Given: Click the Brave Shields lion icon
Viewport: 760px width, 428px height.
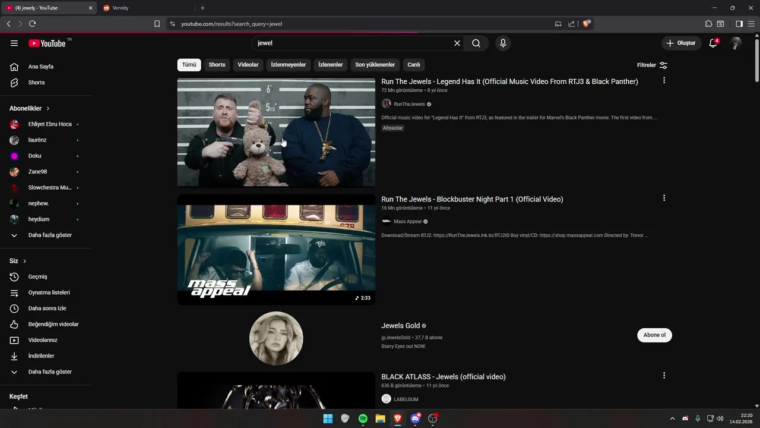Looking at the screenshot, I should (587, 24).
